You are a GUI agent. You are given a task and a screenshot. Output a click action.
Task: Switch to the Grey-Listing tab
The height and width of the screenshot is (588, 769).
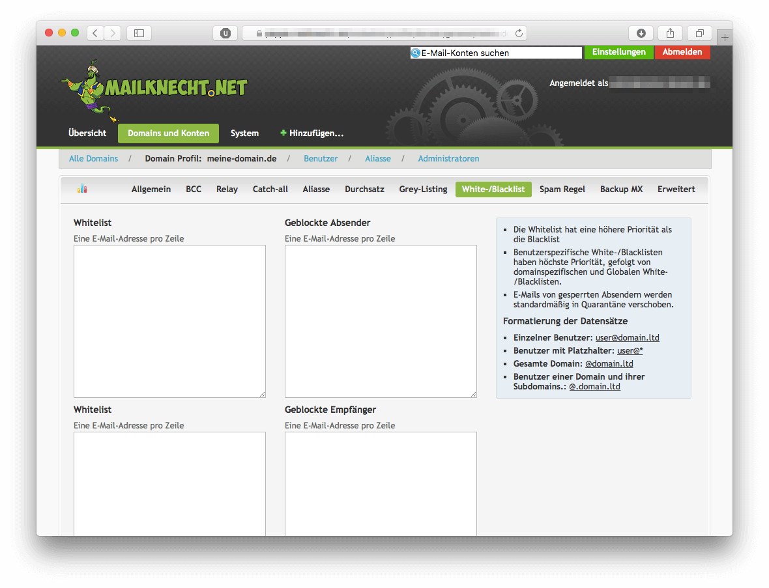click(x=423, y=189)
